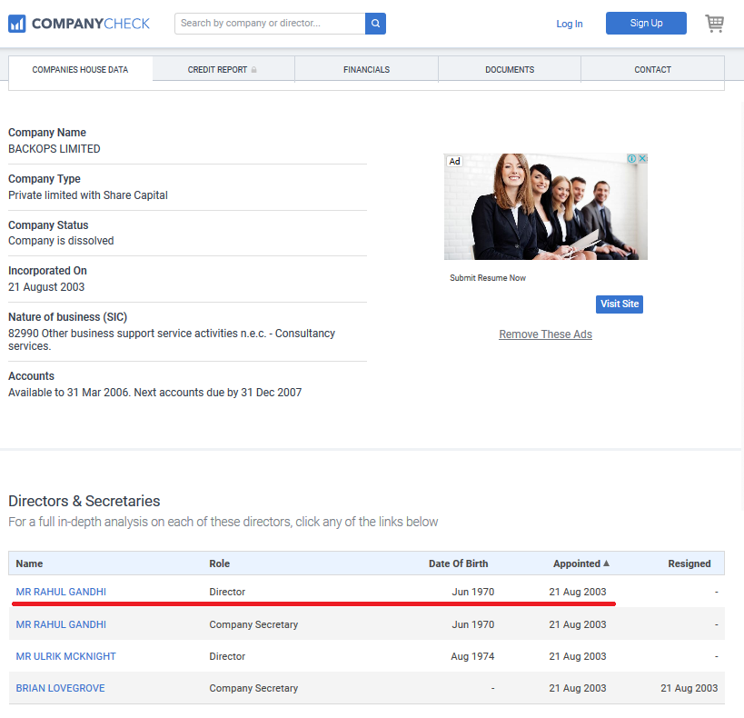The height and width of the screenshot is (718, 744).
Task: Open the shopping cart
Action: tap(715, 24)
